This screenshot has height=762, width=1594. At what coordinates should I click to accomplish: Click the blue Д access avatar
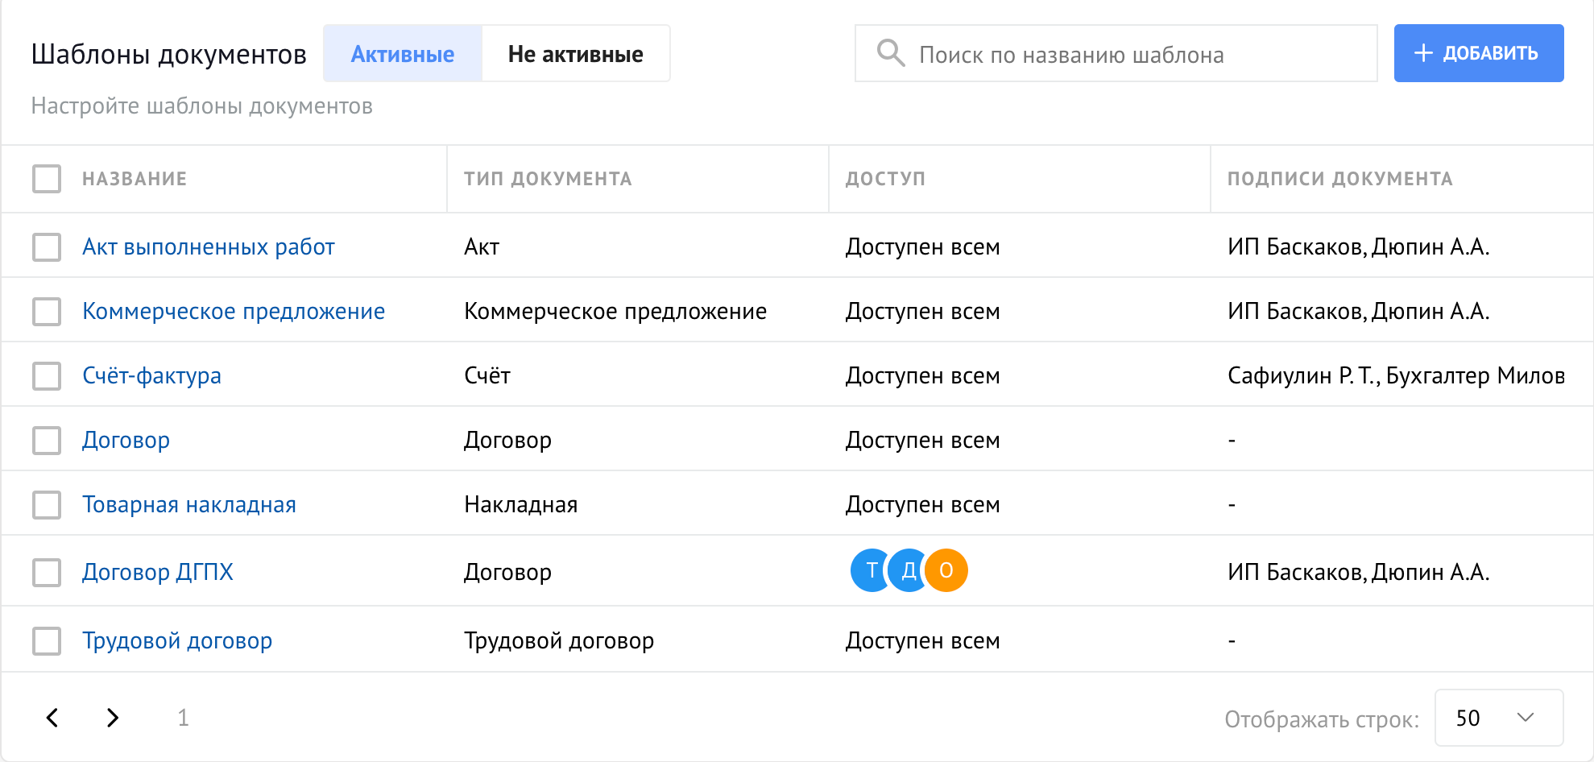(x=909, y=570)
